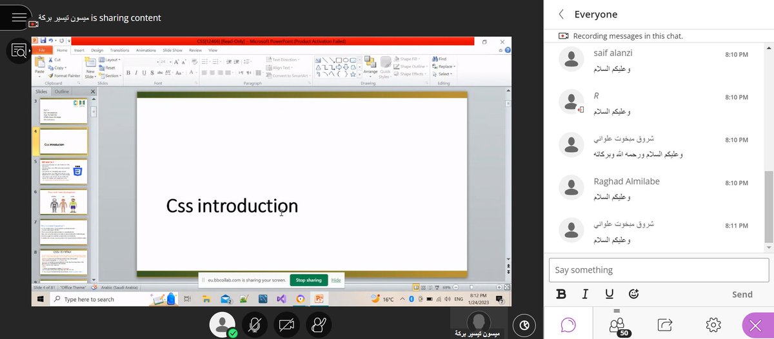This screenshot has height=339, width=774.
Task: Go back from the Everyone chat
Action: point(561,14)
